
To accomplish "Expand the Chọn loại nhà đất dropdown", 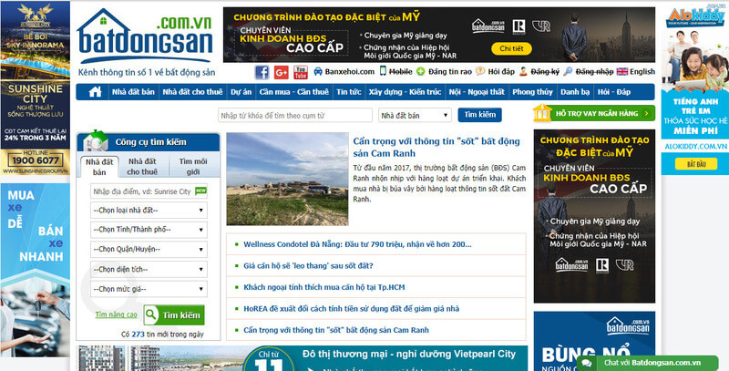I will click(149, 211).
